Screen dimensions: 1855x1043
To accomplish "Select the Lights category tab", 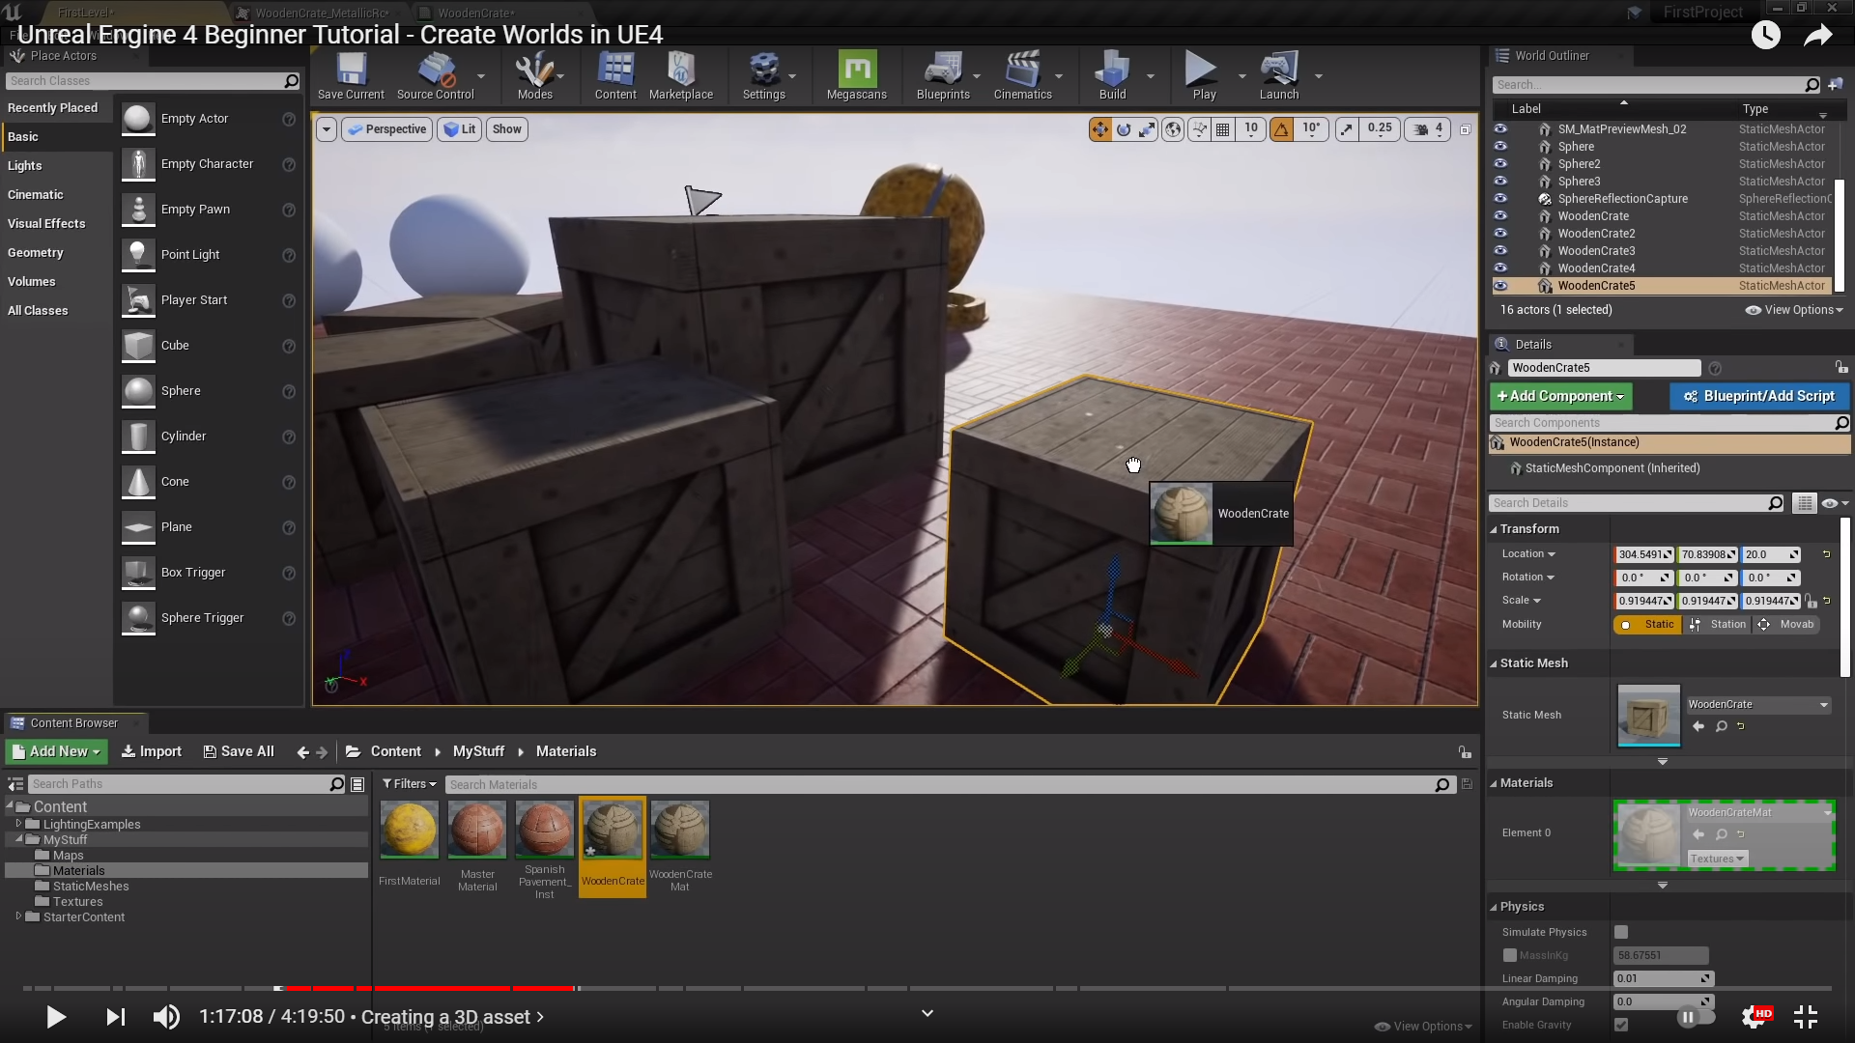I will [x=25, y=166].
